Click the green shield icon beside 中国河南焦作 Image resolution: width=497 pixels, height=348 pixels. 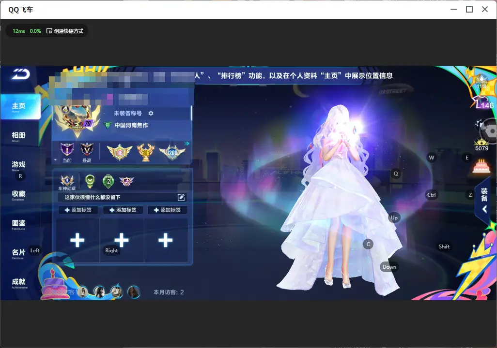(x=107, y=125)
